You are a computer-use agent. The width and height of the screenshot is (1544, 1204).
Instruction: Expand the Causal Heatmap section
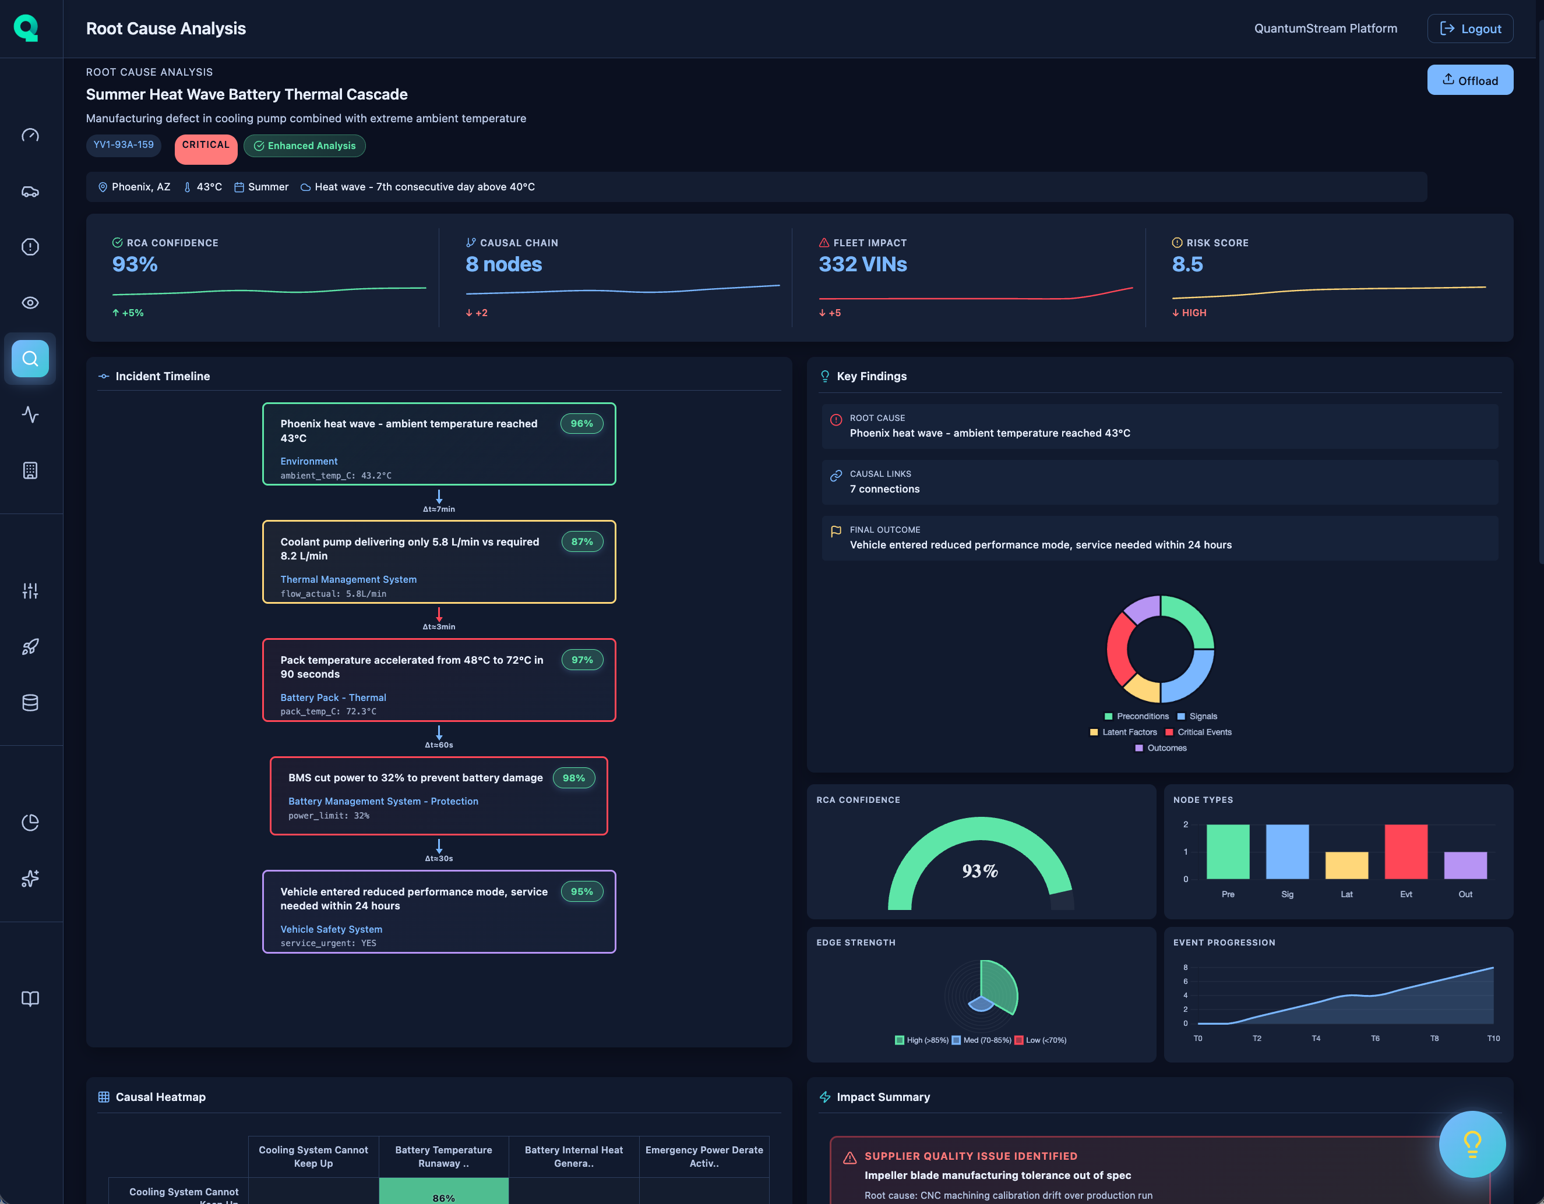coord(160,1097)
